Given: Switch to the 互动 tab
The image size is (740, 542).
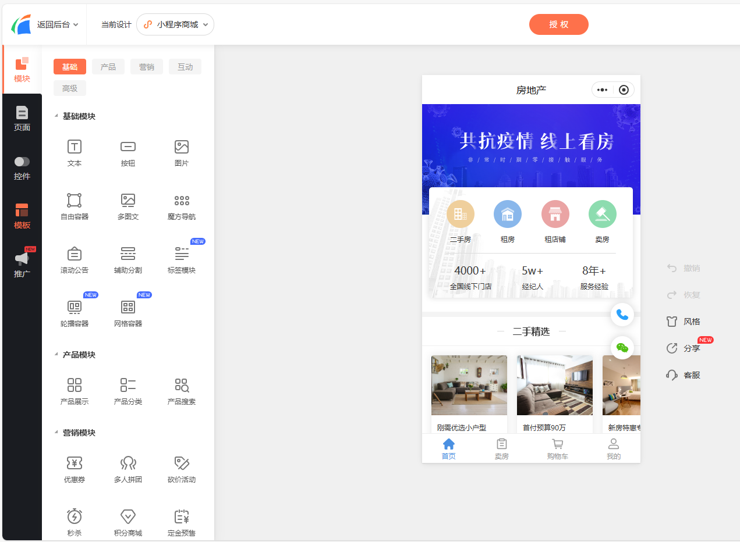Looking at the screenshot, I should point(185,67).
